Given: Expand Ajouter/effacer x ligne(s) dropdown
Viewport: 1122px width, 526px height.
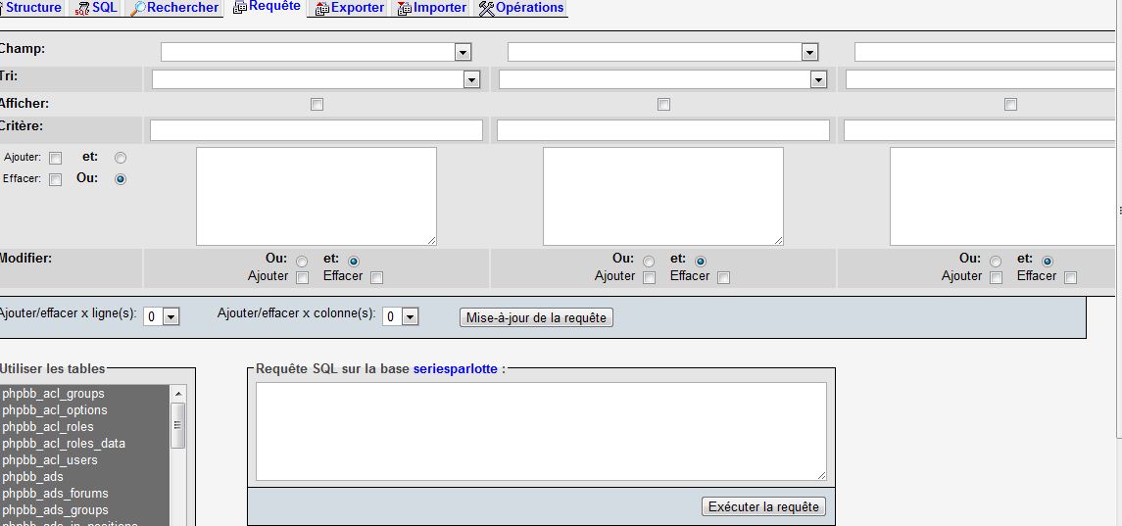Looking at the screenshot, I should click(x=171, y=316).
